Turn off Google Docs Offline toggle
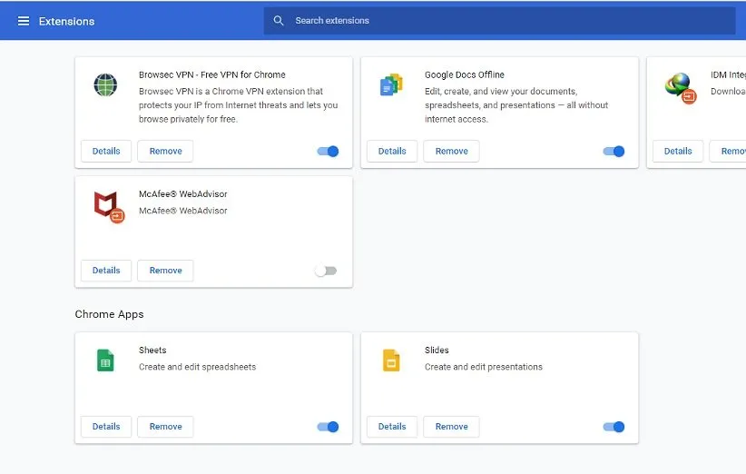Image resolution: width=746 pixels, height=474 pixels. tap(613, 152)
